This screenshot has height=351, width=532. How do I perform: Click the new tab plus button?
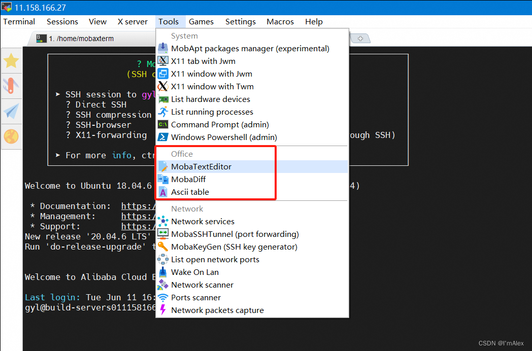coord(360,39)
